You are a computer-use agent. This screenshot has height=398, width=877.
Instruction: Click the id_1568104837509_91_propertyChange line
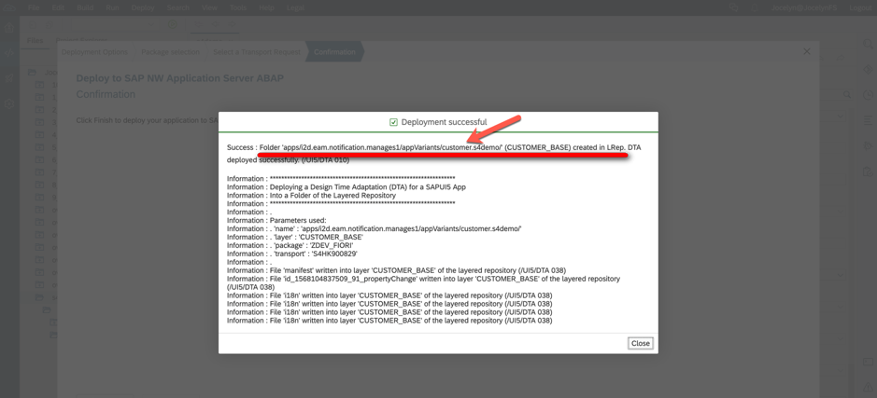click(x=423, y=282)
